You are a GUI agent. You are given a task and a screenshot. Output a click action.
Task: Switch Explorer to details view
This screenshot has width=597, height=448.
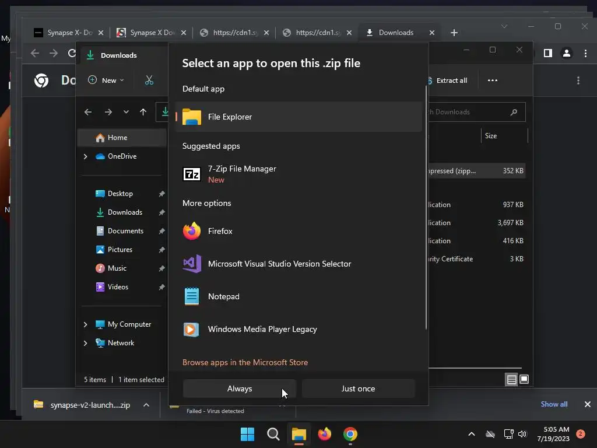pos(511,379)
